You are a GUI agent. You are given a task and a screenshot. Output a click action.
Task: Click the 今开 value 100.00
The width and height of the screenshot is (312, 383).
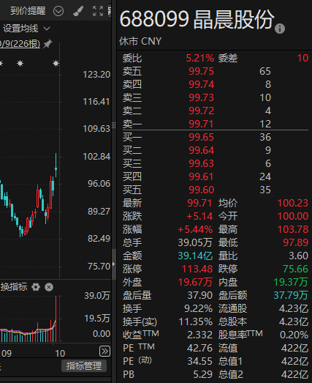(x=293, y=217)
